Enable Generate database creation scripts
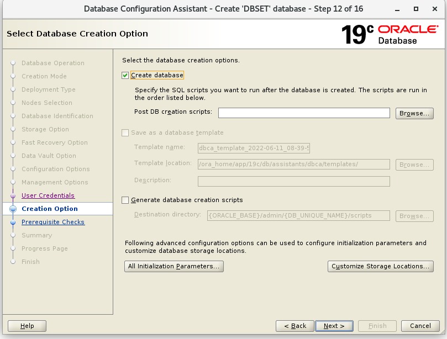This screenshot has height=339, width=447. pos(125,200)
